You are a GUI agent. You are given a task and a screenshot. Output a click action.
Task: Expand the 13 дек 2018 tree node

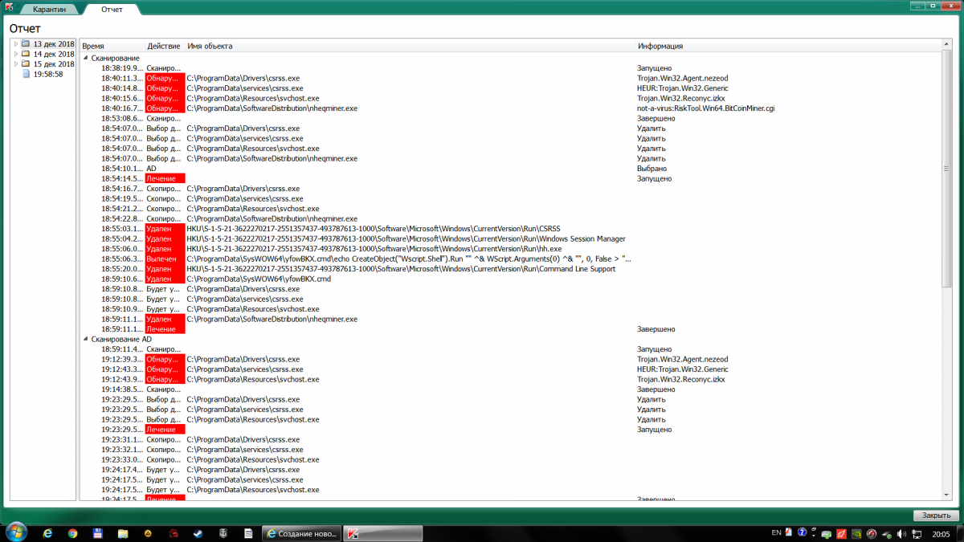16,43
